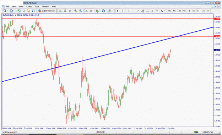The width and height of the screenshot is (222, 135).
Task: Switch chart to bar chart icon
Action: [60, 11]
